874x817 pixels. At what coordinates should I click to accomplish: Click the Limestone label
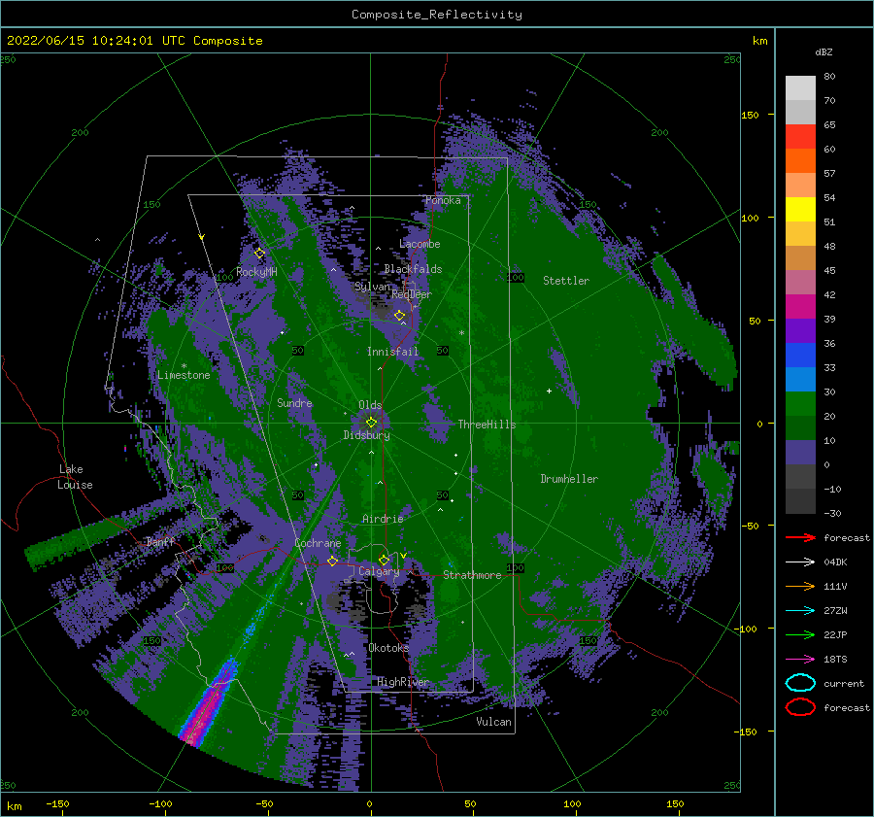tap(184, 375)
